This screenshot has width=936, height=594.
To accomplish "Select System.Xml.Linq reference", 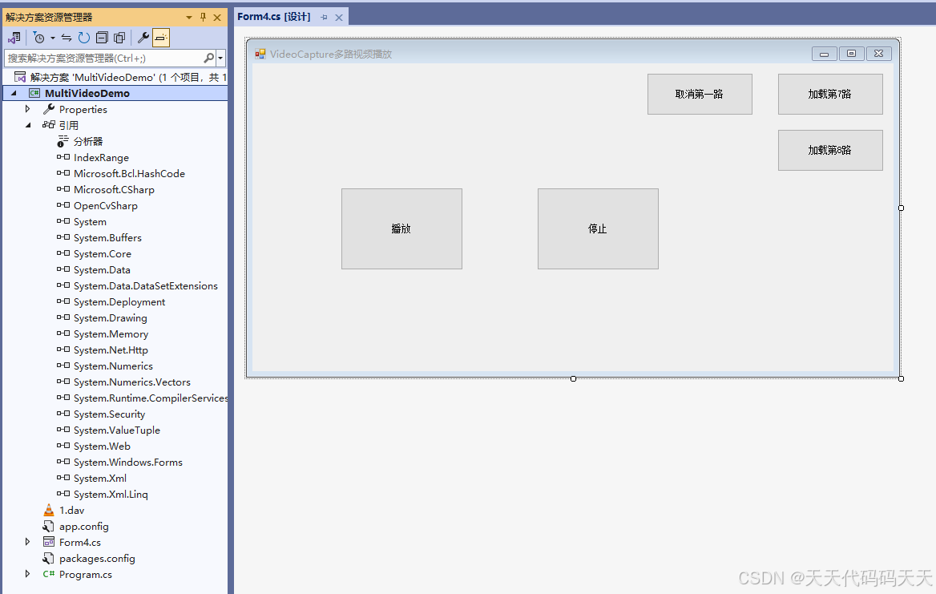I will pyautogui.click(x=111, y=495).
